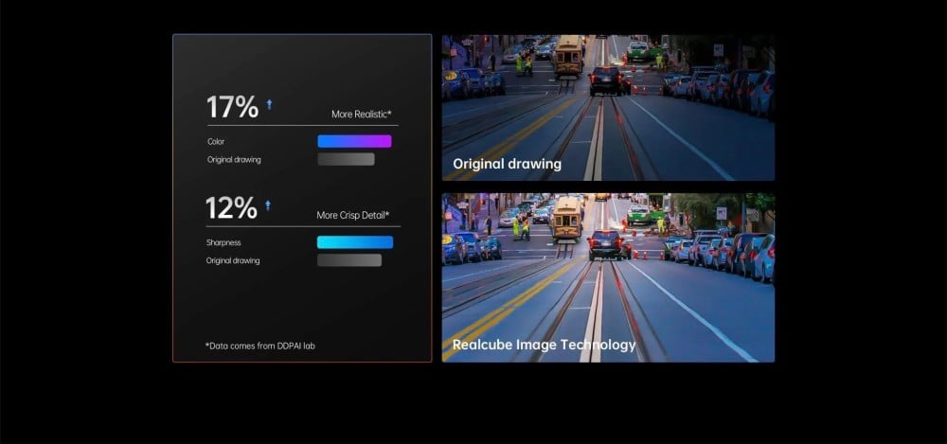Click the blue up arrow beside 12%

click(268, 204)
